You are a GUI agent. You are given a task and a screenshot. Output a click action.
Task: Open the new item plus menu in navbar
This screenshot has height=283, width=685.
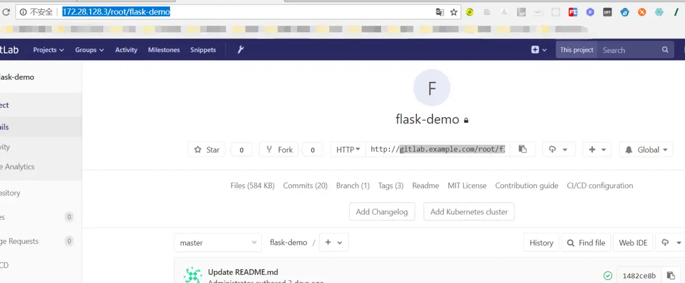tap(539, 50)
